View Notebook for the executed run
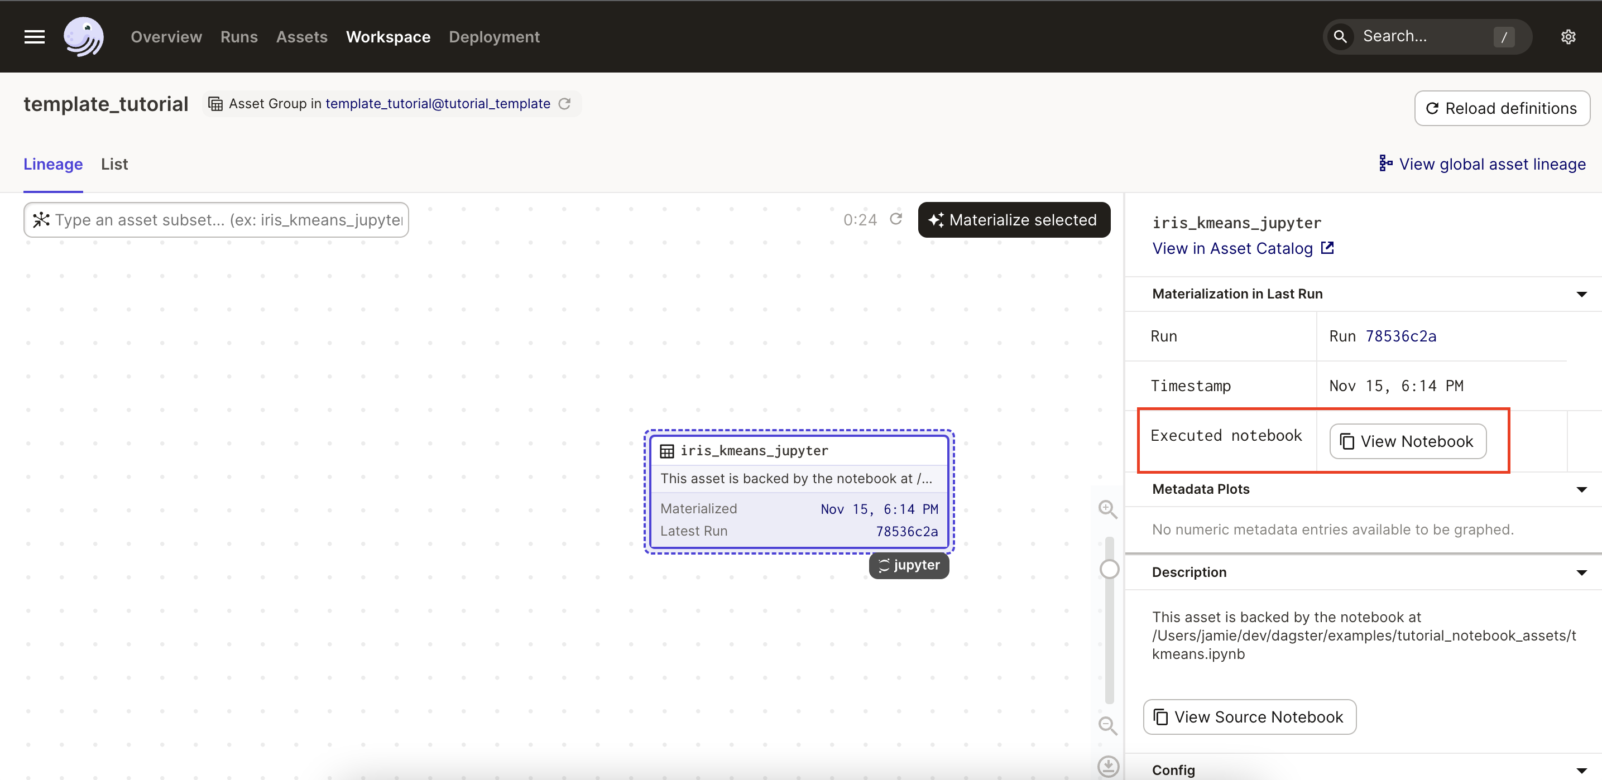 pyautogui.click(x=1407, y=441)
